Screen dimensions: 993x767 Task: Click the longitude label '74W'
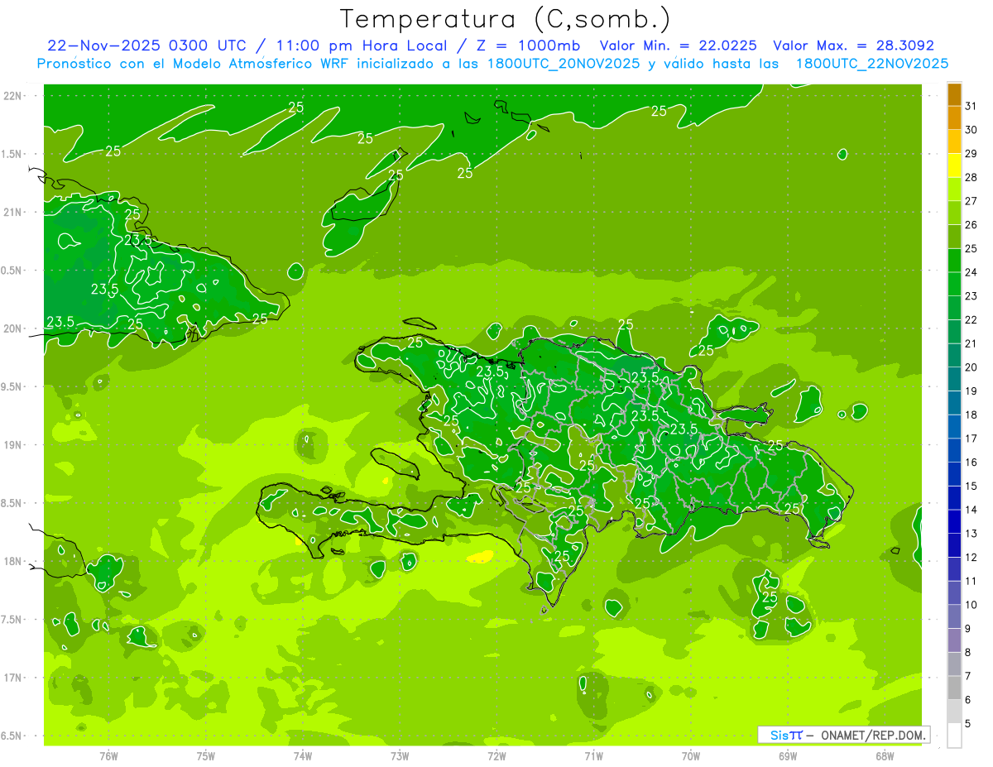(303, 755)
